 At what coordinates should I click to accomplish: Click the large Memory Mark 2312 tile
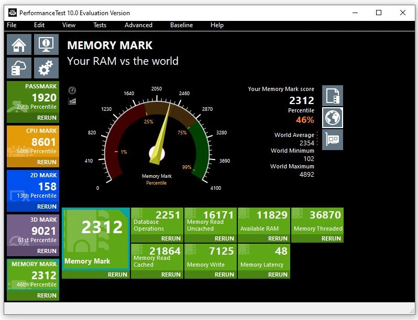pyautogui.click(x=96, y=239)
